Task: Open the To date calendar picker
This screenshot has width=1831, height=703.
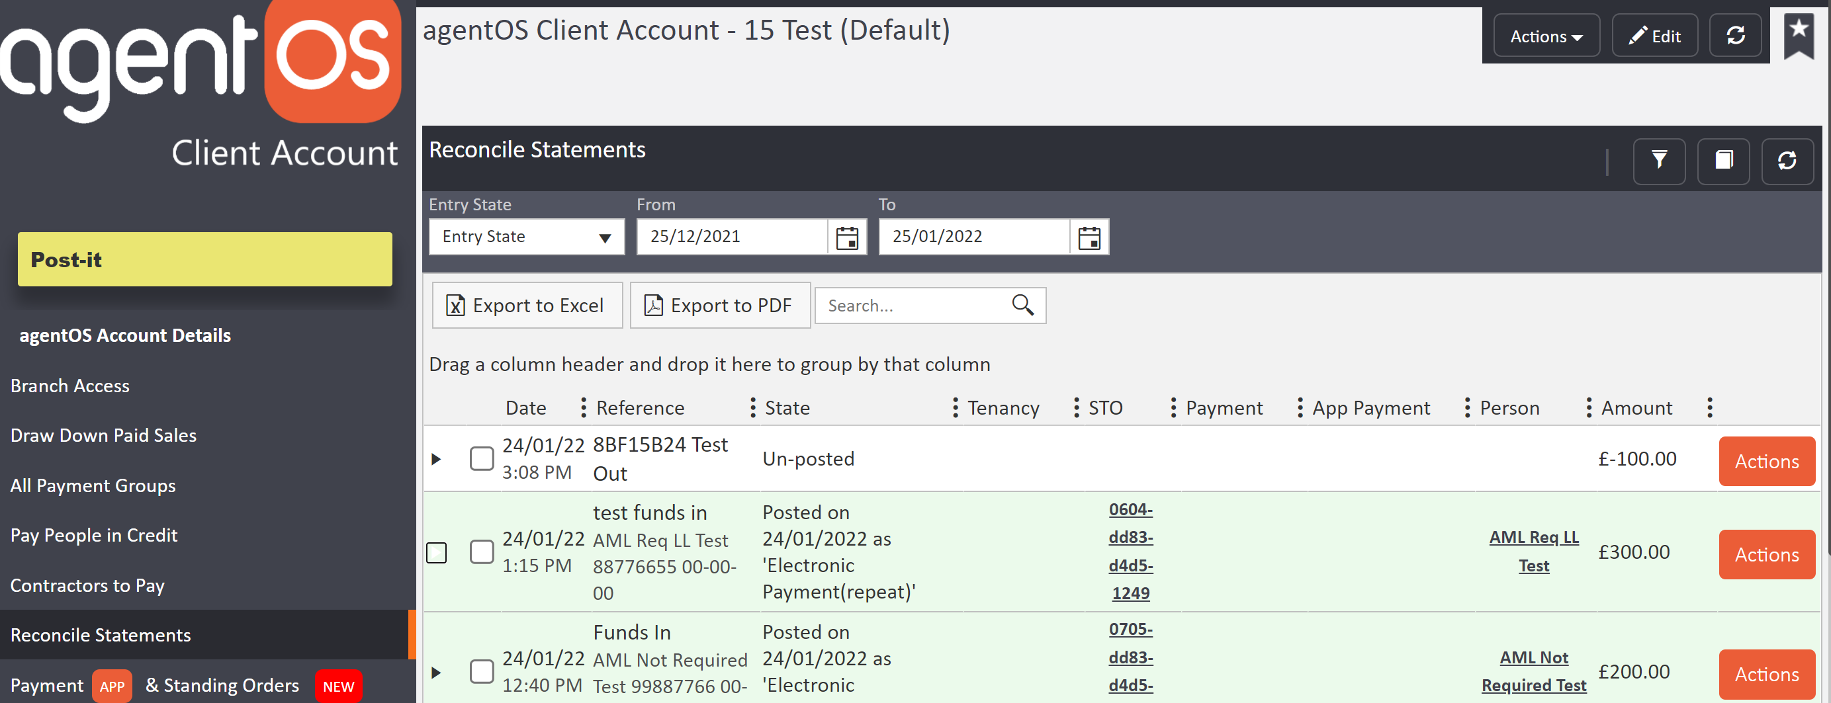Action: click(x=1089, y=237)
